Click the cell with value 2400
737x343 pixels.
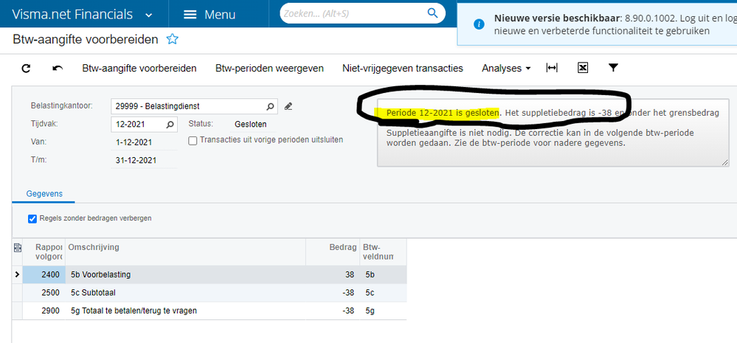[x=44, y=275]
